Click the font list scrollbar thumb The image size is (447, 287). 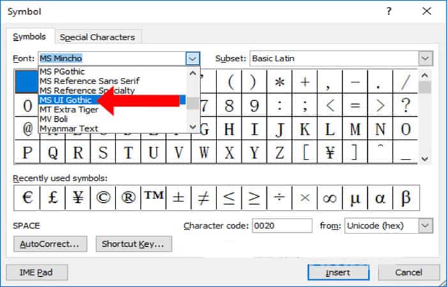point(193,103)
